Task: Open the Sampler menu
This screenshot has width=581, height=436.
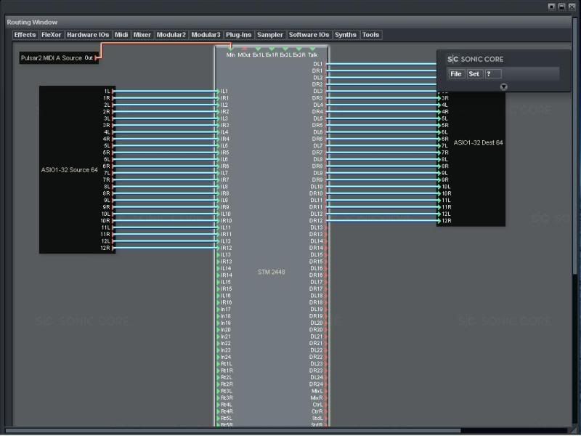Action: tap(269, 35)
